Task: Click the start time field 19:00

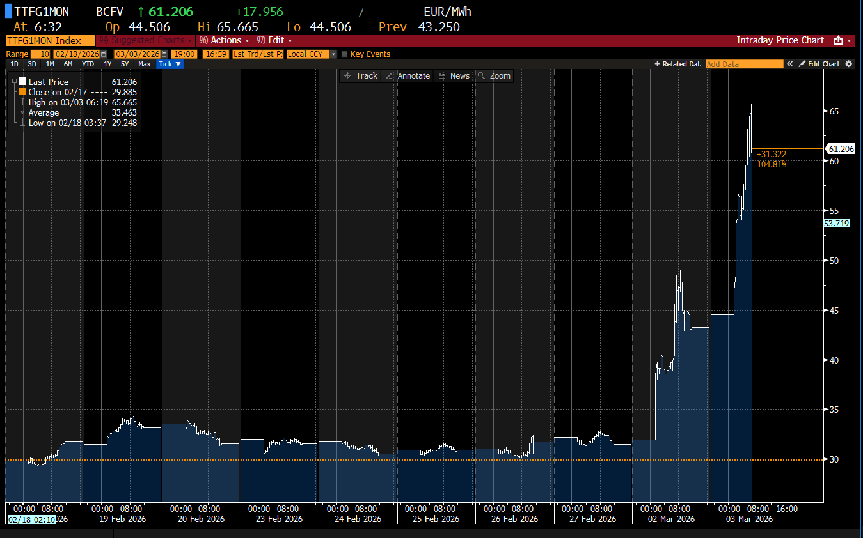Action: point(184,54)
